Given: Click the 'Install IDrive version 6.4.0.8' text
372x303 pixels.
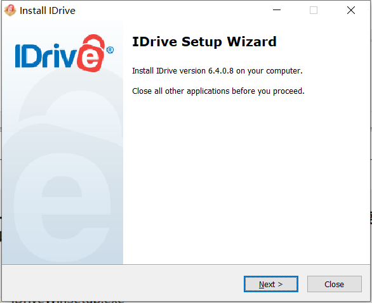Looking at the screenshot, I should [x=183, y=71].
